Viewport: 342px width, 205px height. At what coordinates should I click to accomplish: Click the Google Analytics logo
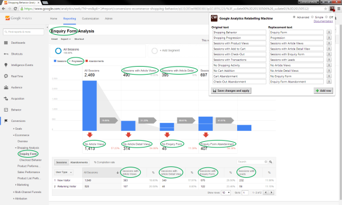point(19,18)
